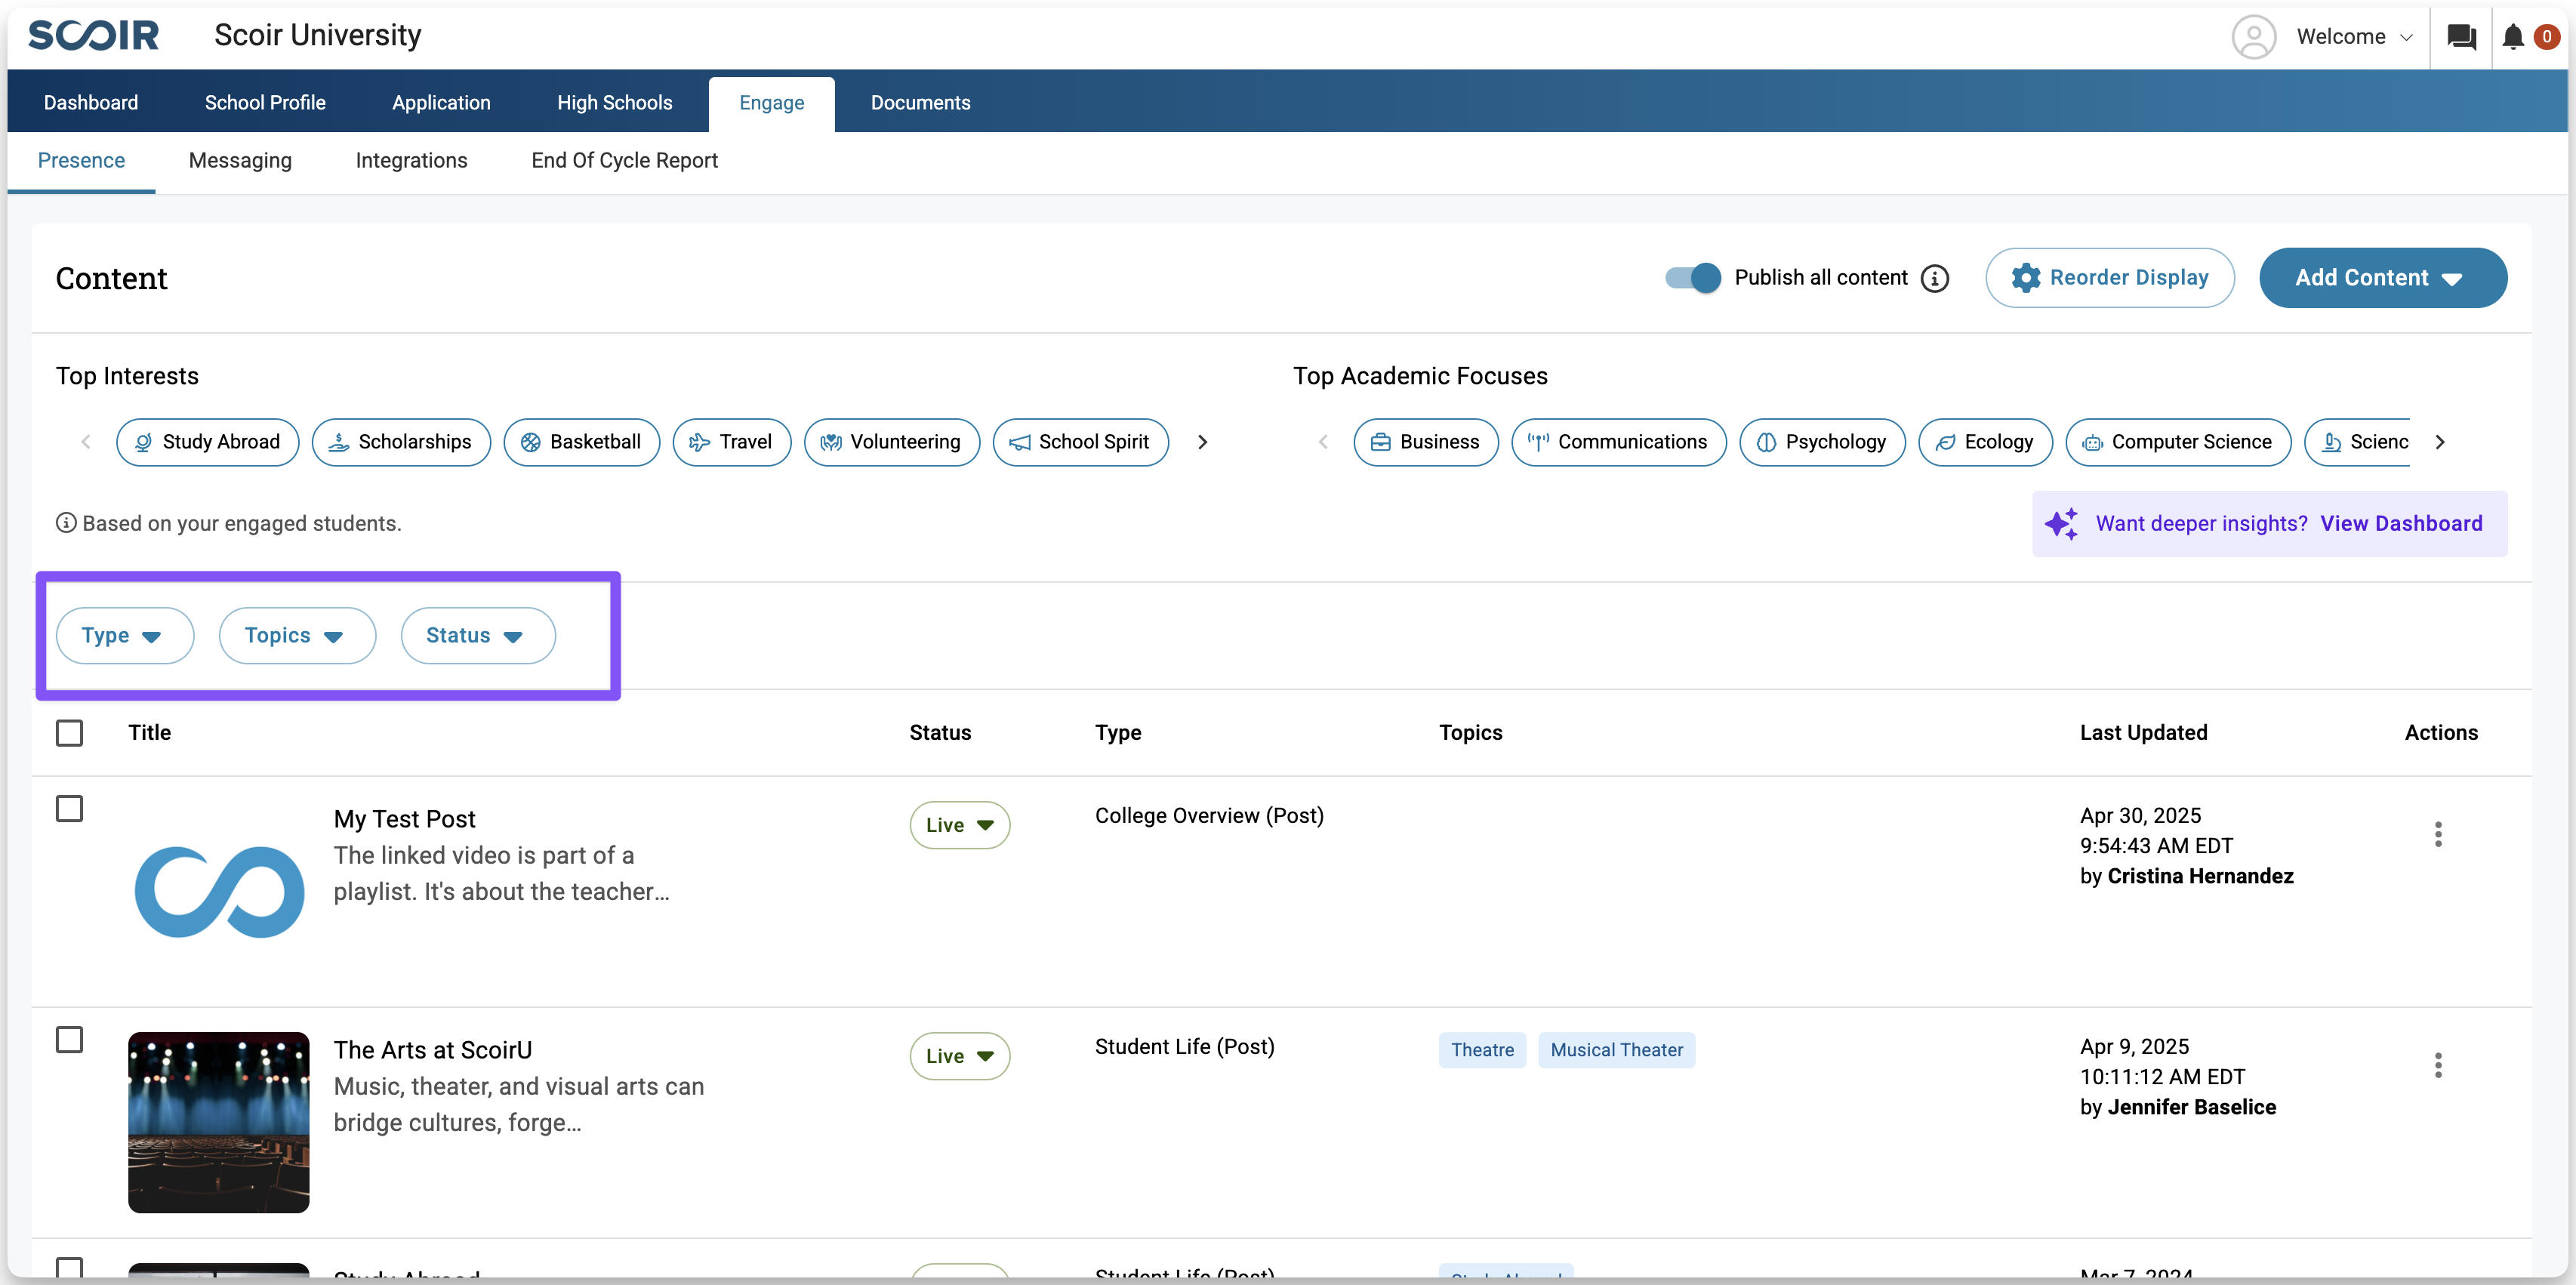Screen dimensions: 2576x1285
Task: Open The Arts at ScoirU thumbnail image
Action: click(x=218, y=1122)
